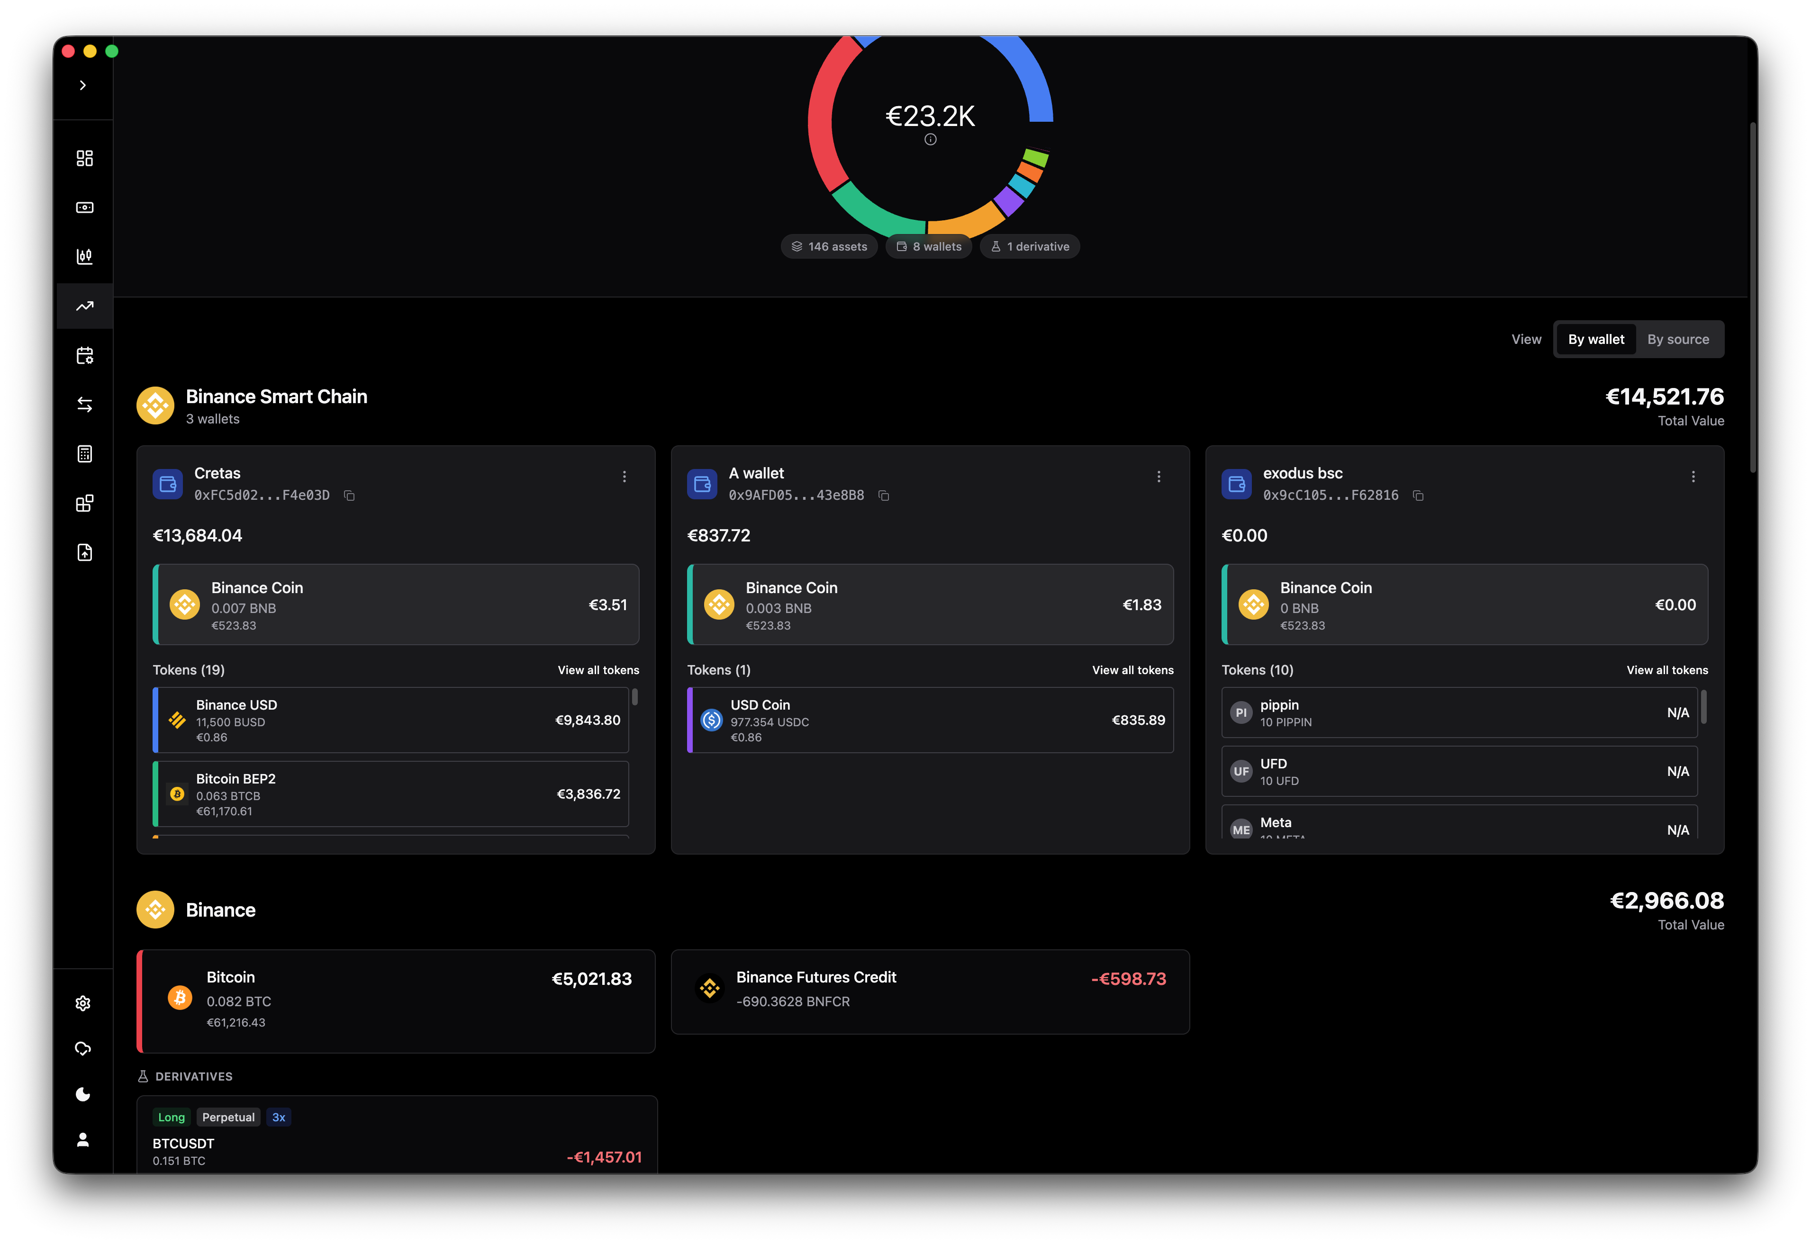Image resolution: width=1811 pixels, height=1244 pixels.
Task: Select the UFD token row
Action: 1459,771
